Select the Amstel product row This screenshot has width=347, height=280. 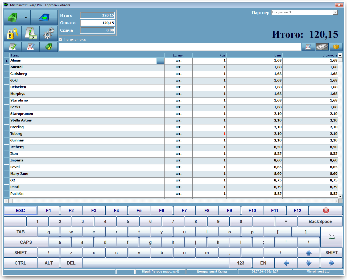pos(171,67)
